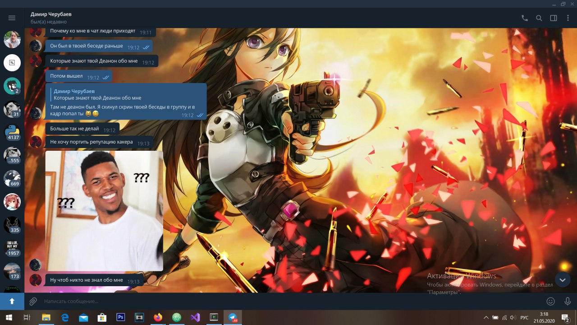
Task: Select message Он был в твоей беседе раньше
Action: (x=99, y=46)
